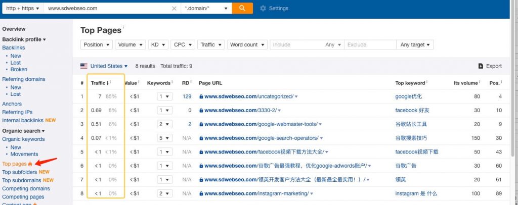Open Backlinks in the sidebar
The width and height of the screenshot is (518, 205).
[14, 47]
